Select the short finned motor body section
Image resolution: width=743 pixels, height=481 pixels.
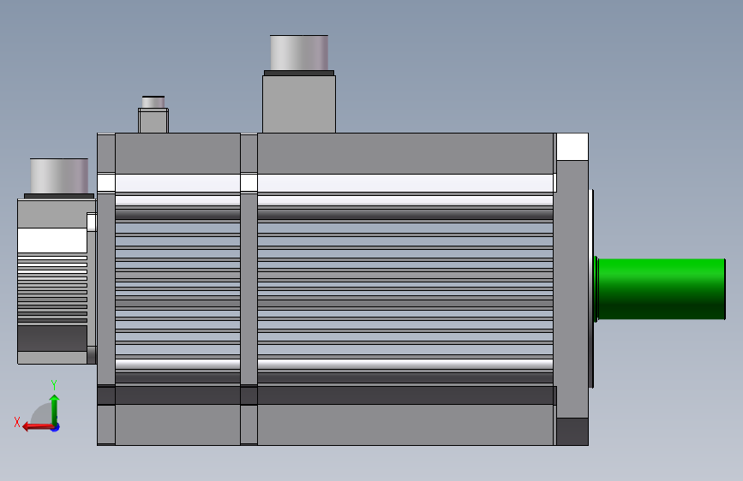point(177,288)
